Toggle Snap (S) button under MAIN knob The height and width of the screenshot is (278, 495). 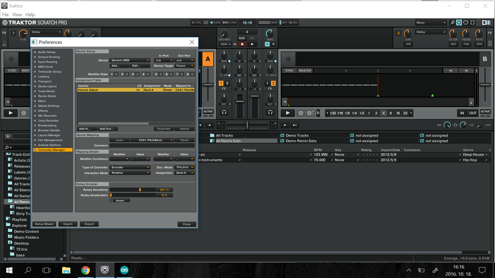point(267,44)
